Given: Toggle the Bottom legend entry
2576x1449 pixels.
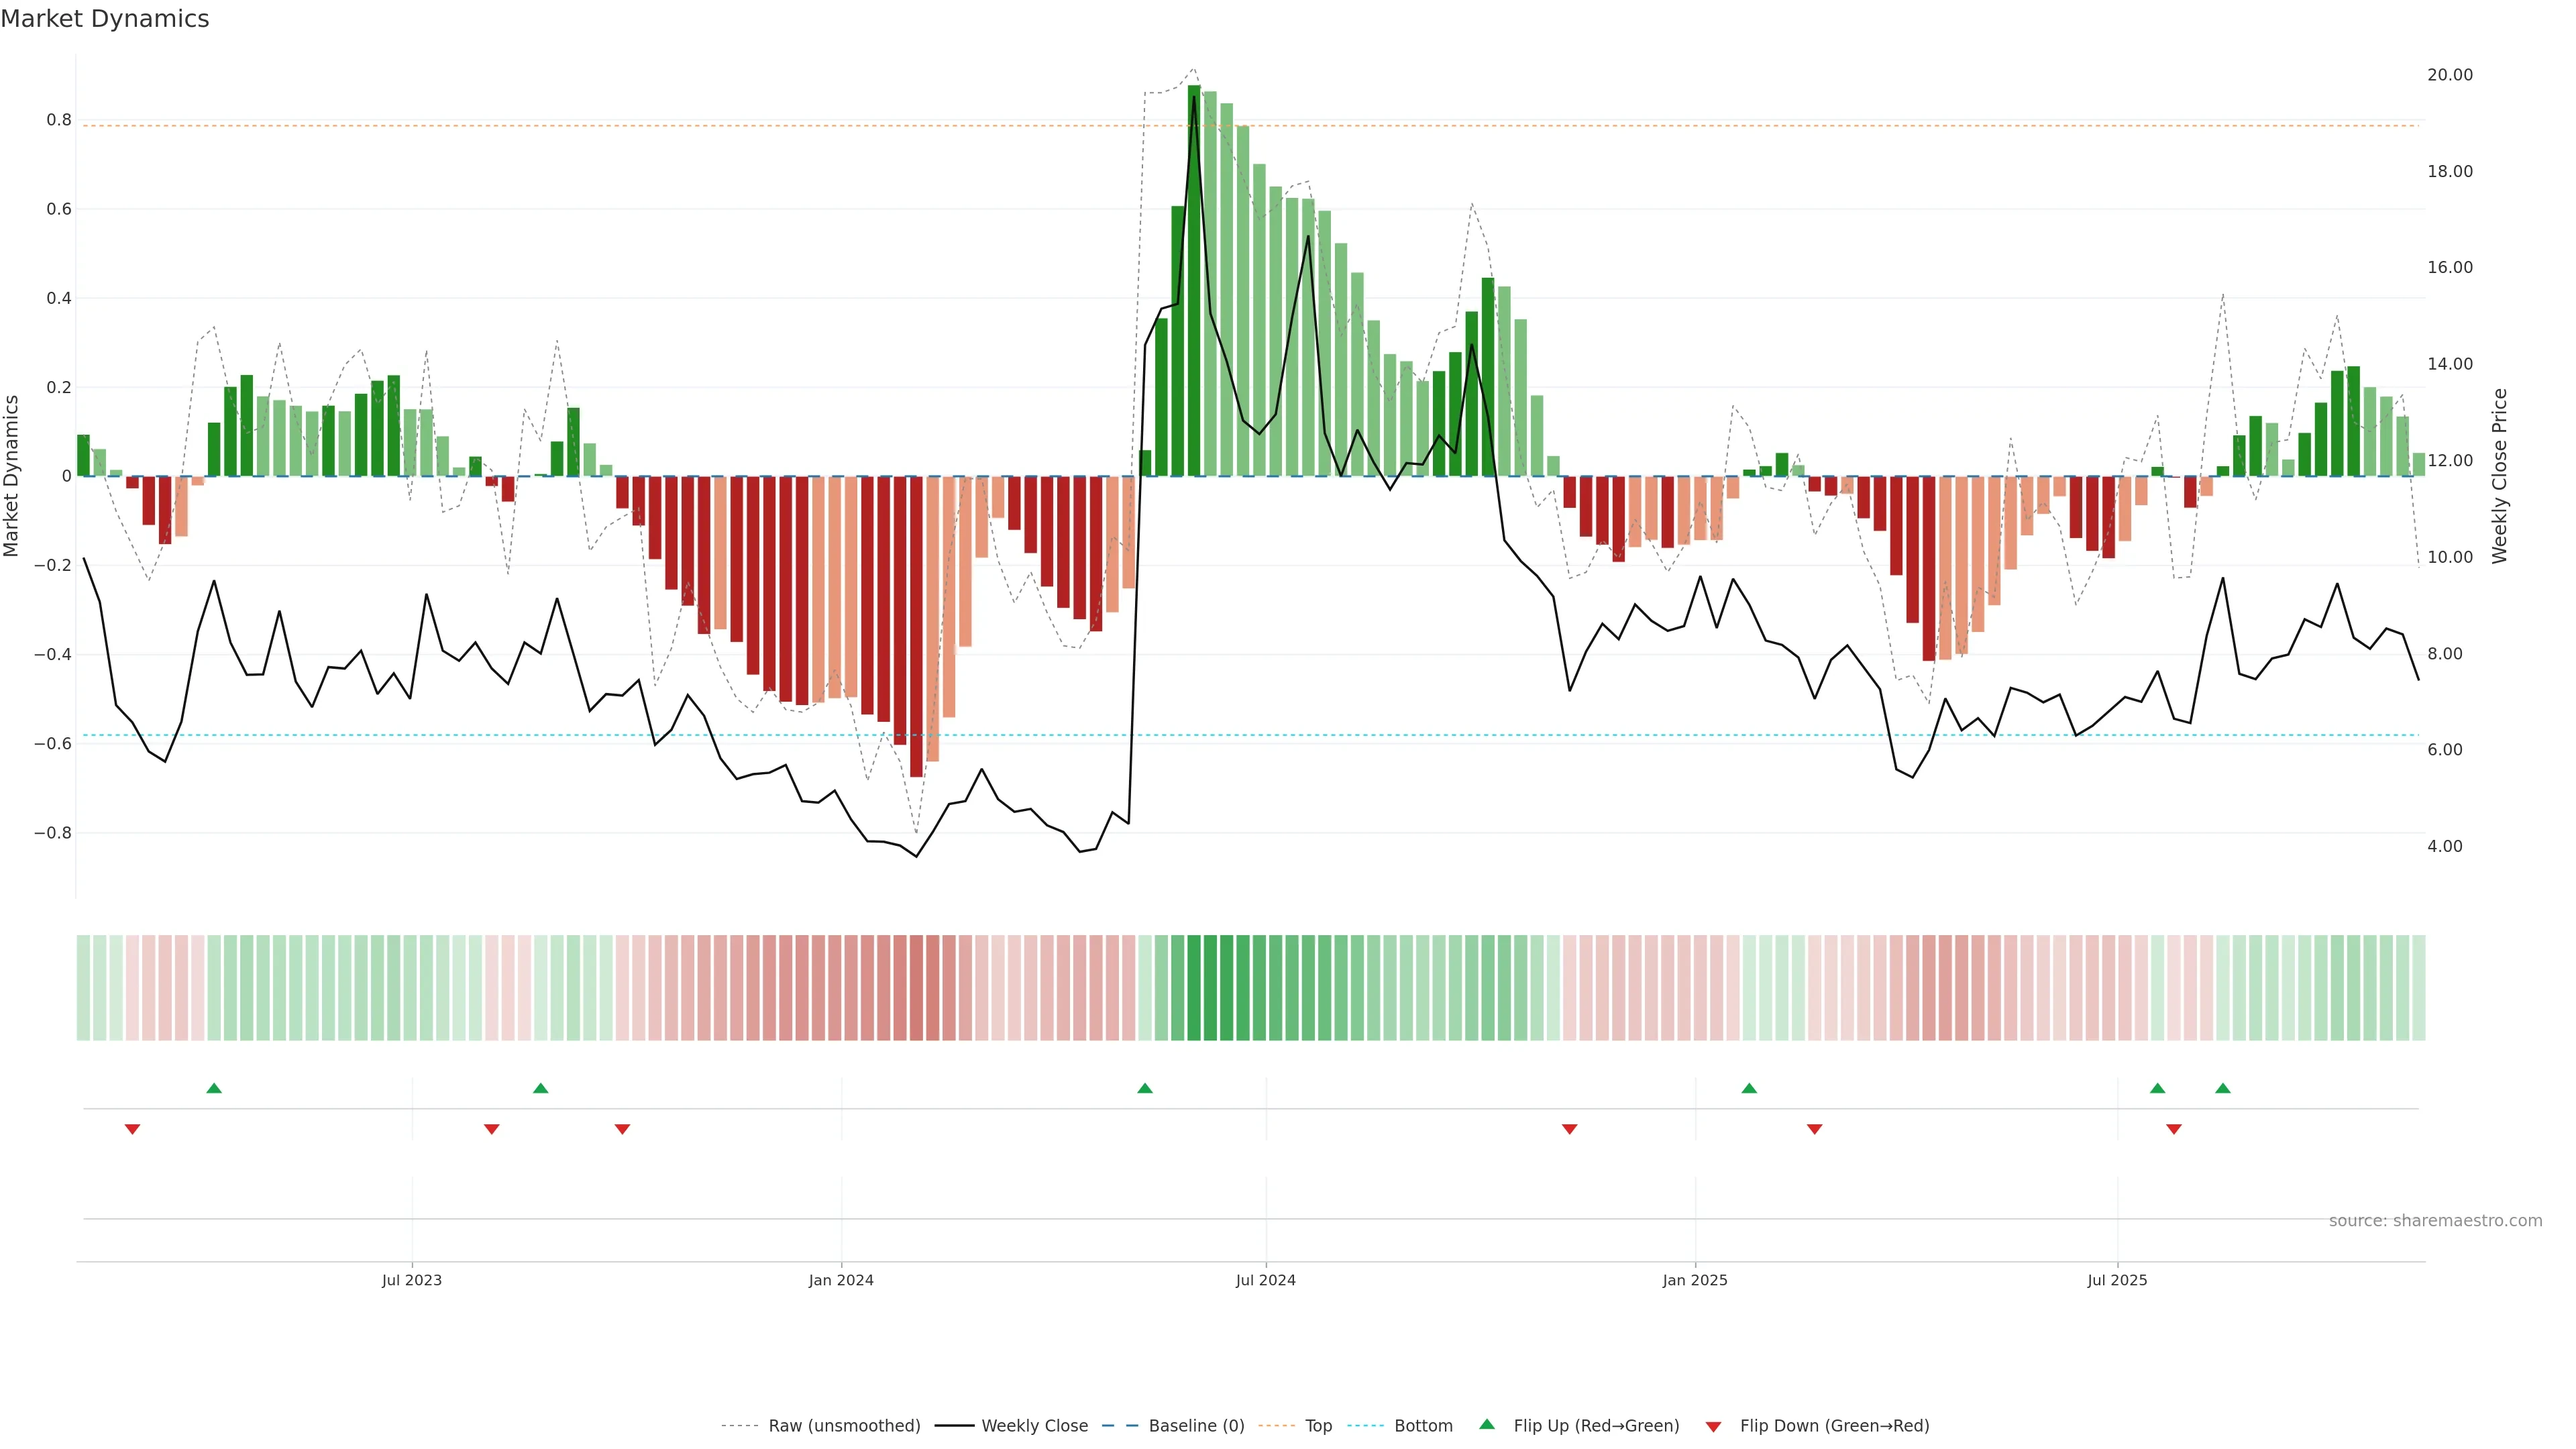Looking at the screenshot, I should (x=1423, y=1426).
